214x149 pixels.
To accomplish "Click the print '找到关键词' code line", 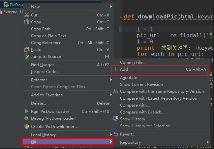I will pos(175,48).
